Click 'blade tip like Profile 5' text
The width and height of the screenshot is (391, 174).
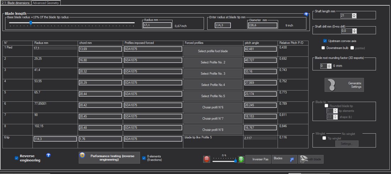[198, 137]
